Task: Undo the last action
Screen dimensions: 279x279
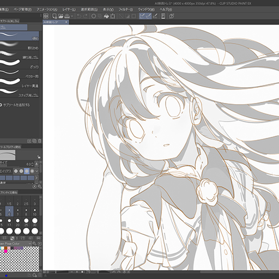Action: (79, 16)
